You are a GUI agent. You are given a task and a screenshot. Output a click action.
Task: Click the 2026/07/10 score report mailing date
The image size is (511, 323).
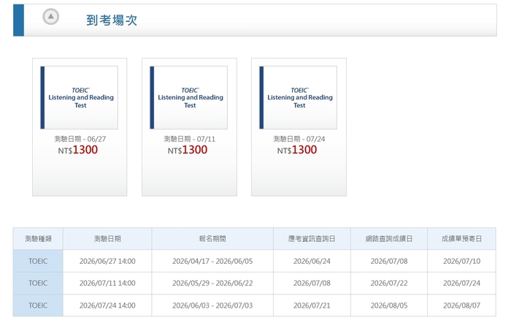pyautogui.click(x=462, y=261)
